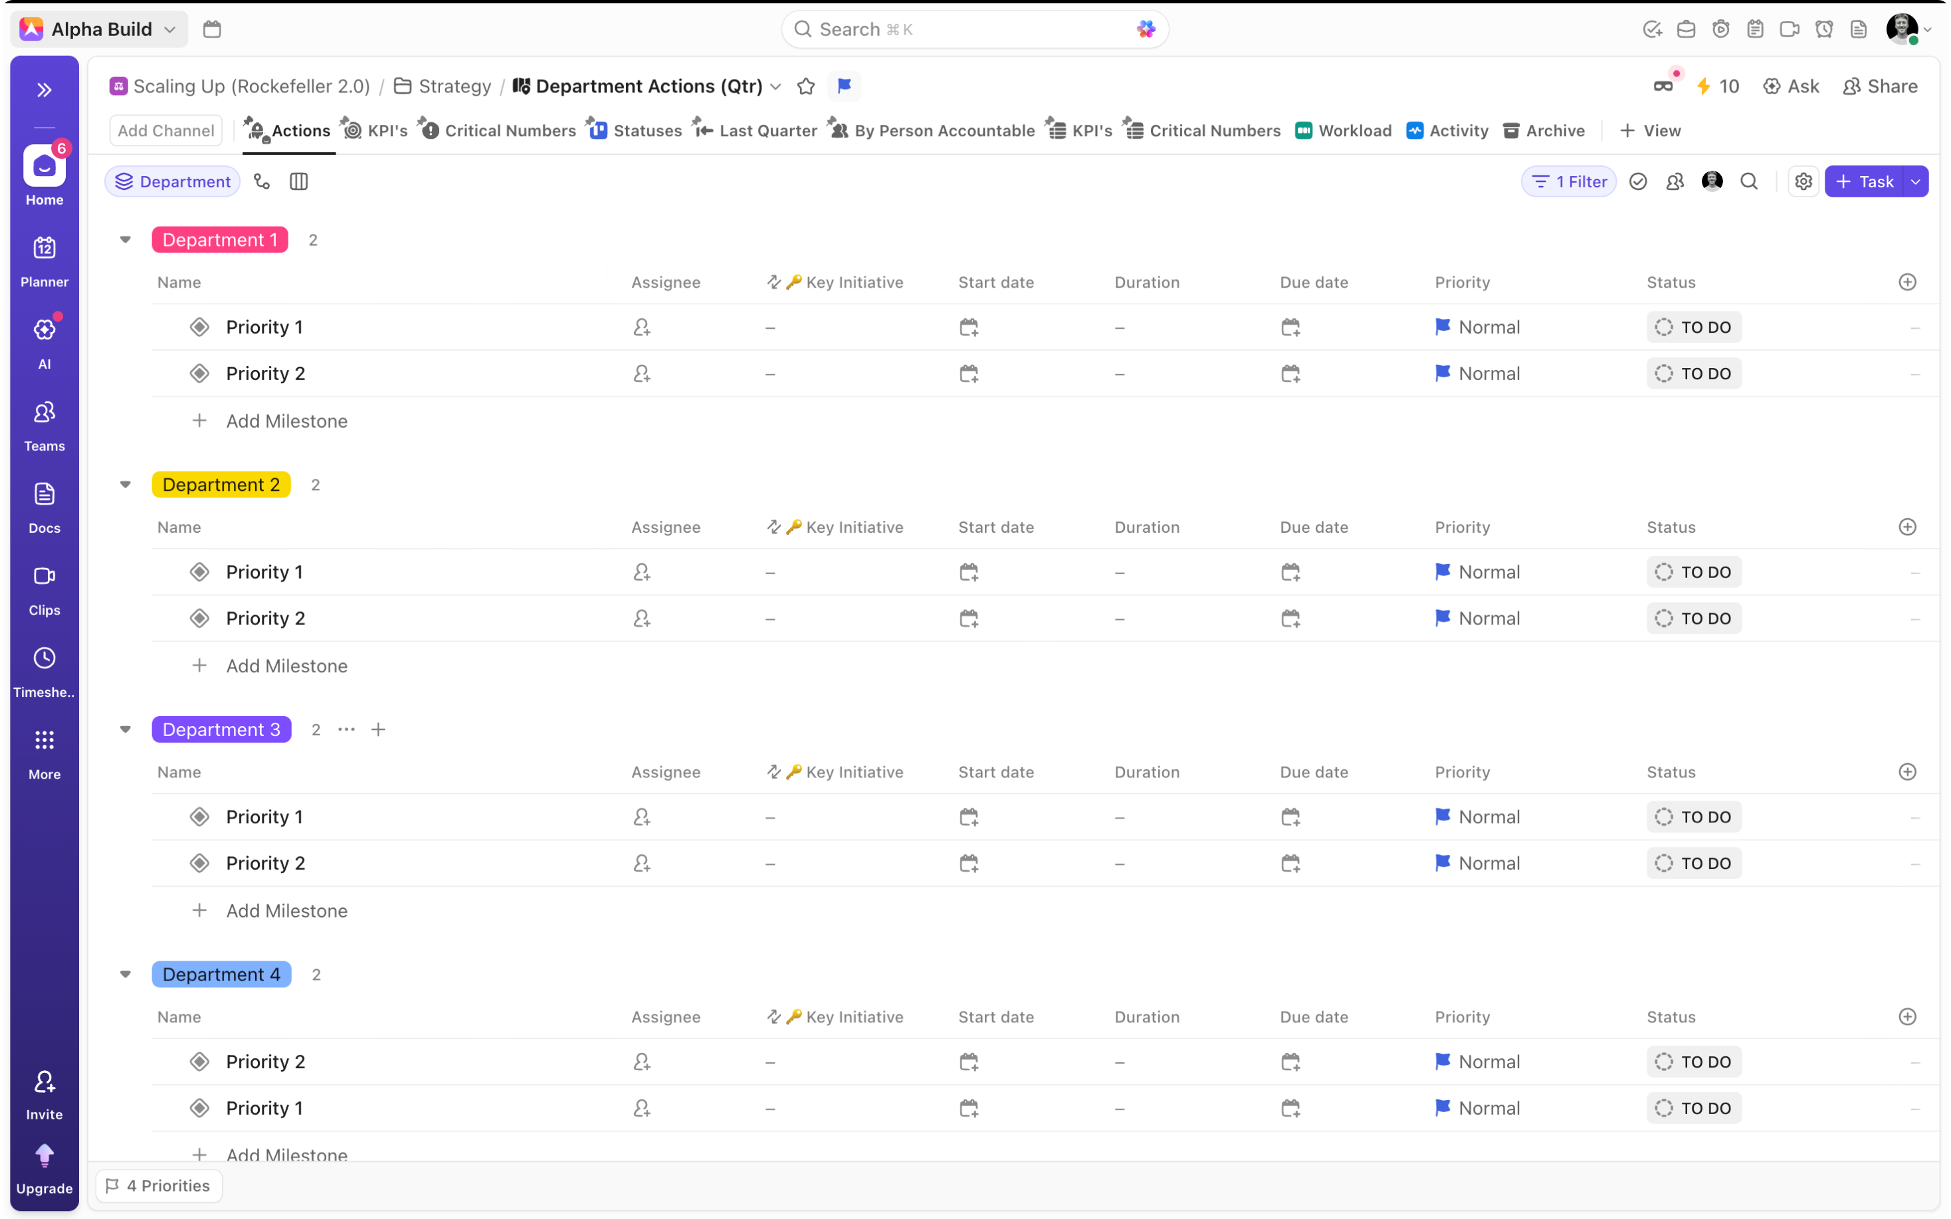Image resolution: width=1951 pixels, height=1219 pixels.
Task: Click the subtasks icon next to Department
Action: (262, 181)
